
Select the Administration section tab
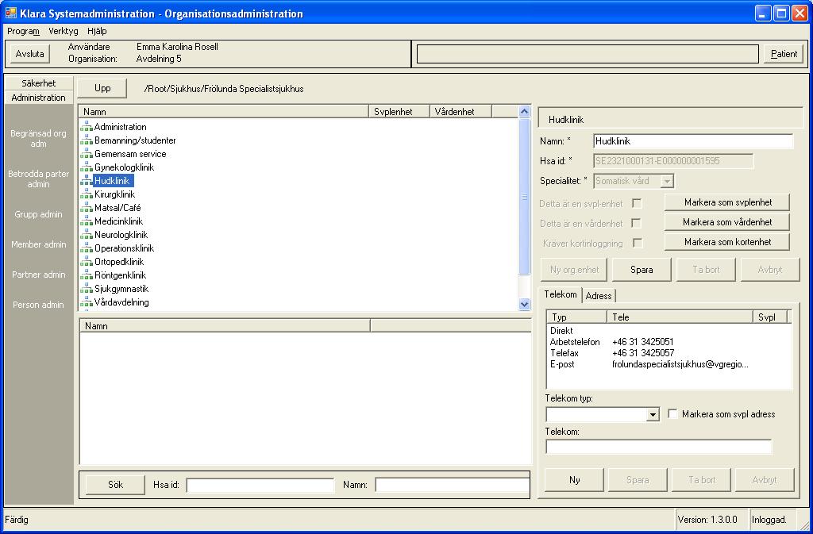(x=38, y=98)
